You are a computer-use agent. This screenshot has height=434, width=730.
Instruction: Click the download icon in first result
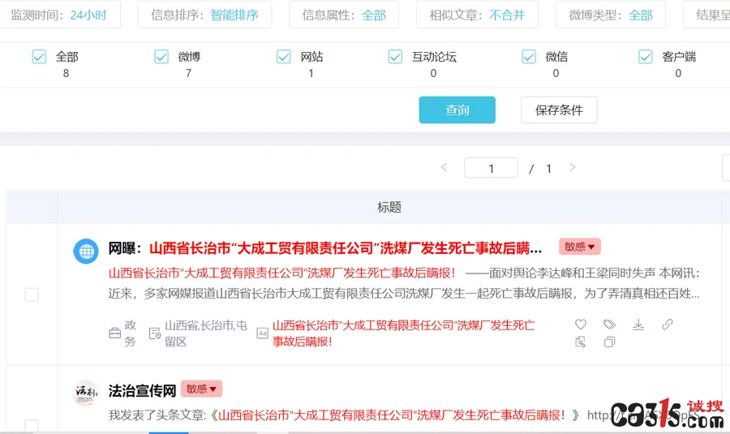(638, 324)
